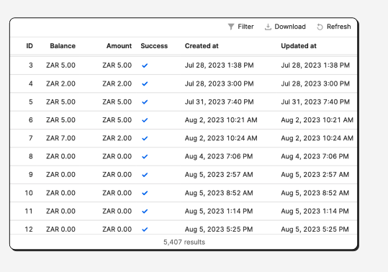Click the success checkmark in row 4
This screenshot has height=272, width=388.
[x=145, y=83]
